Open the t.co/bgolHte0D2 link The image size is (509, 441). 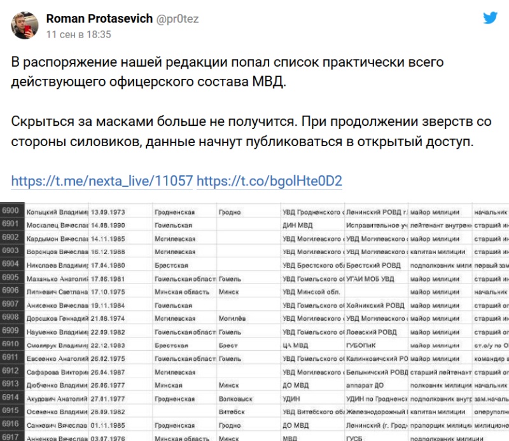[x=269, y=181]
